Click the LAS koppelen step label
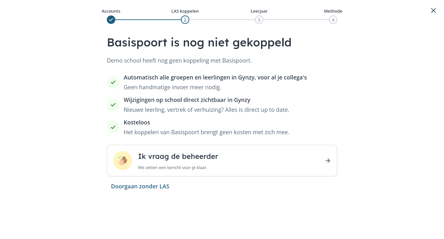This screenshot has height=239, width=444. coord(185,11)
